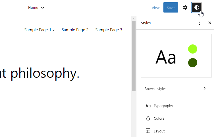Click the scrollbar up arrow
Viewport: 214px width, 137px height.
tap(134, 19)
